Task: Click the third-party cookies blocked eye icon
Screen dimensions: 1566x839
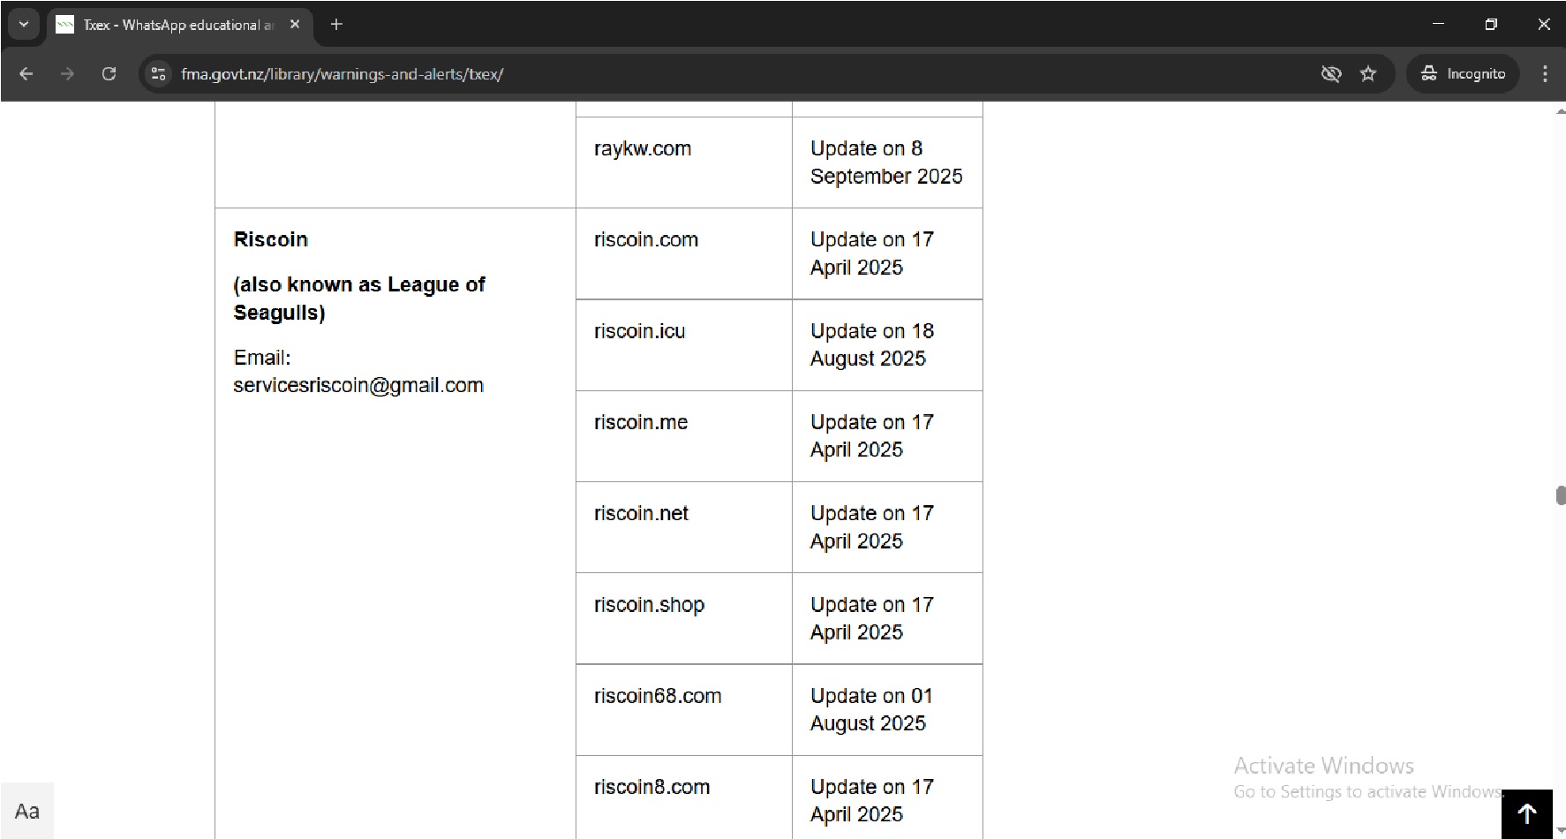Action: click(1330, 74)
